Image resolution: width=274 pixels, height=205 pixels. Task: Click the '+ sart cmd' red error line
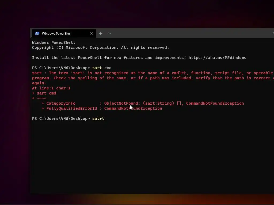click(44, 93)
